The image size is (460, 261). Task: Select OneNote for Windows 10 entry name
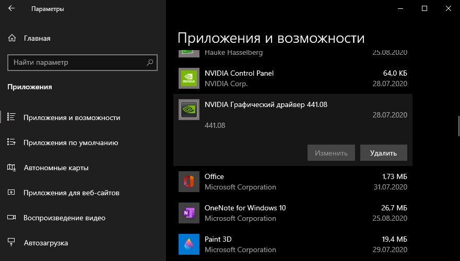(x=245, y=208)
